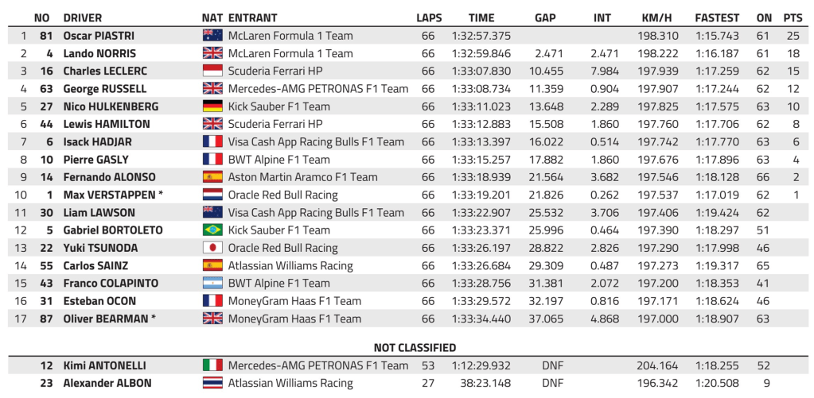Screen dimensions: 814x398
Task: Click the Spanish flag next to Fernando Alonso
Action: (x=212, y=177)
